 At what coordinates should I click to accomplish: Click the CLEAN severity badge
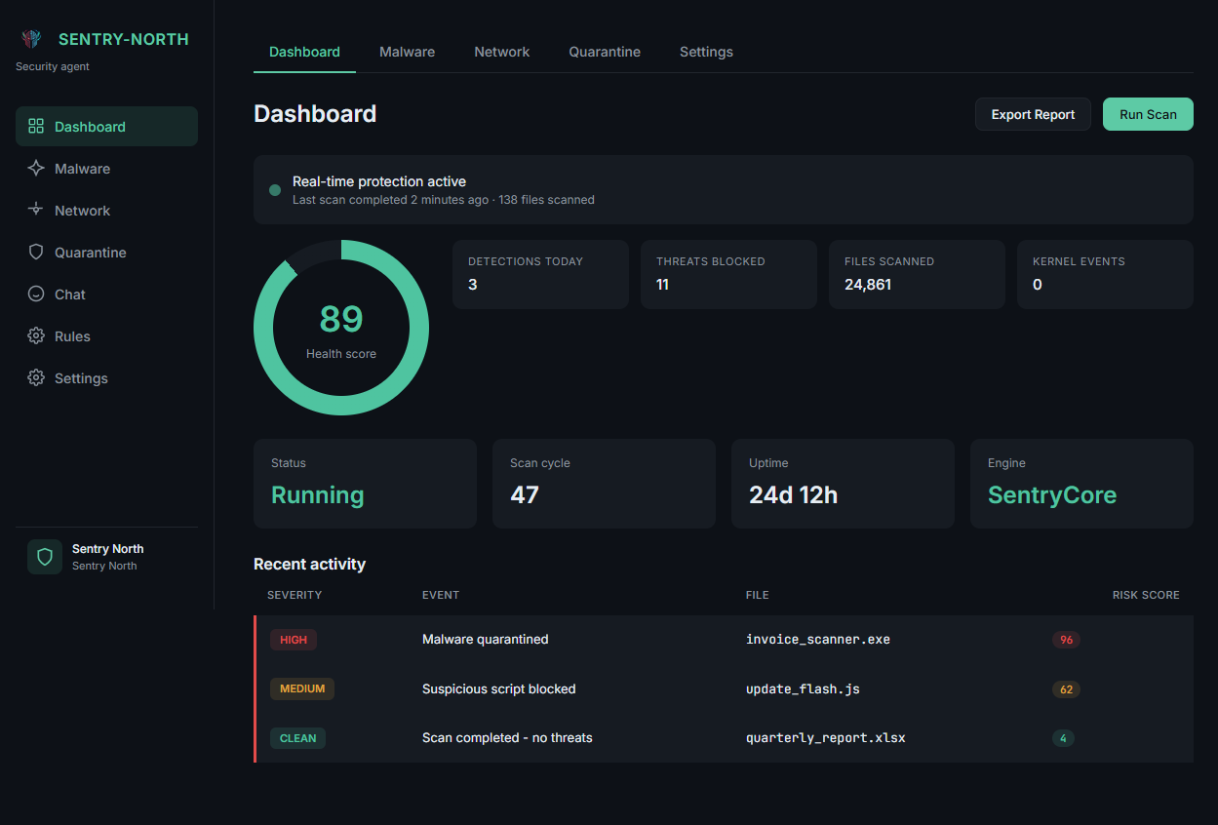click(297, 738)
